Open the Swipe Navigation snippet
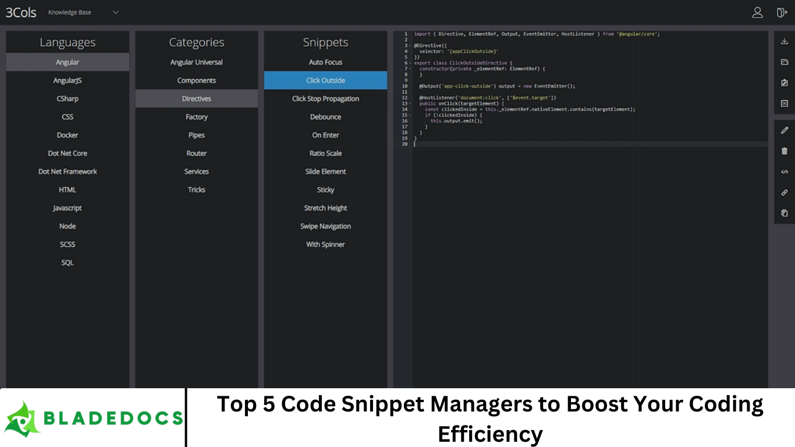Viewport: 795px width, 447px height. coord(325,226)
